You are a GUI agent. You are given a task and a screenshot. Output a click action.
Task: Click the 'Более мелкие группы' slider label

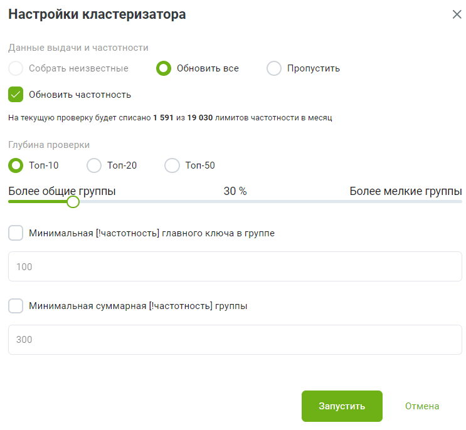point(405,191)
